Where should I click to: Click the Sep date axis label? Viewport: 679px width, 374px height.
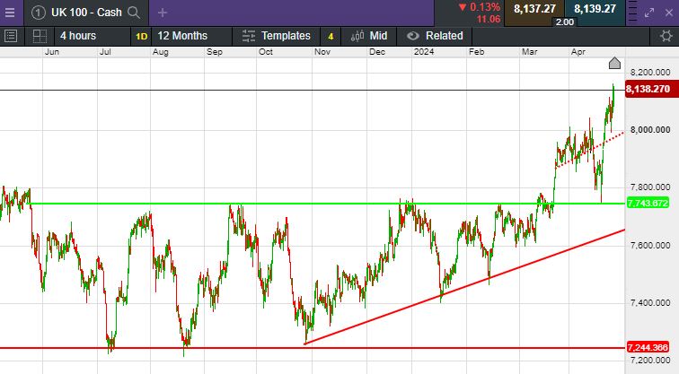(215, 52)
